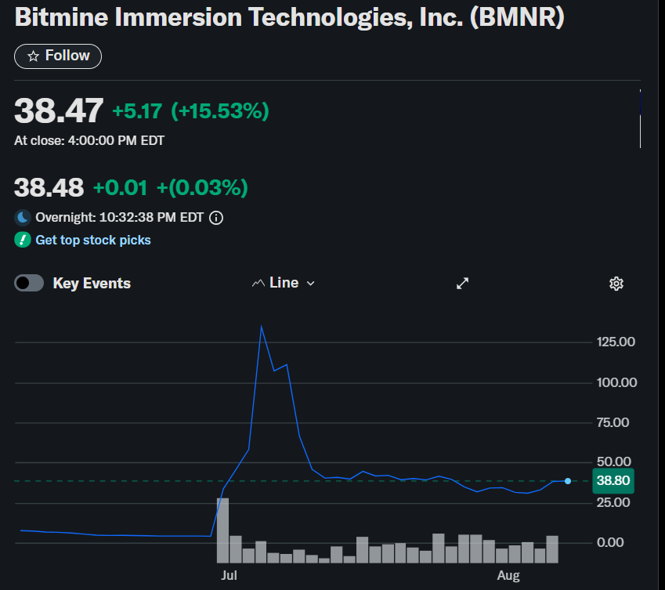The image size is (665, 590).
Task: Click the 0.00 axis value
Action: 610,542
